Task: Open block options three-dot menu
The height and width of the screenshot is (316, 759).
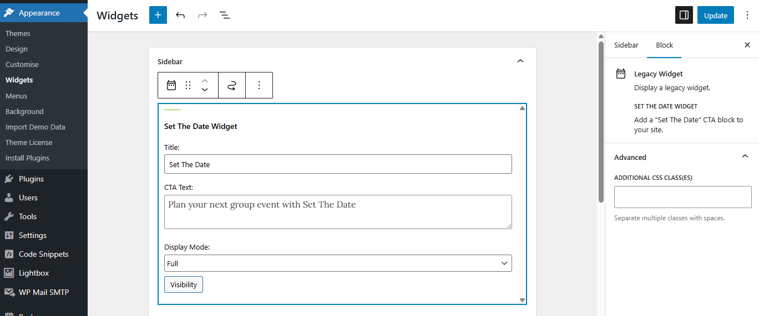Action: tap(259, 85)
